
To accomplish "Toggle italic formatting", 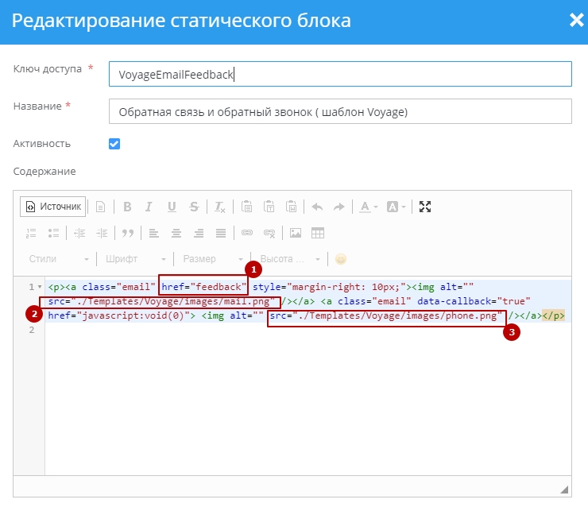I will pos(149,207).
